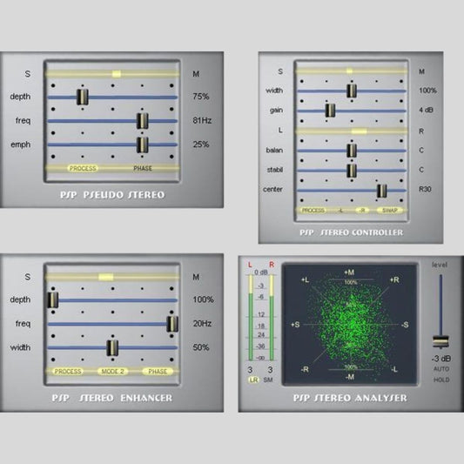Viewport: 464px width, 464px height.
Task: Toggle MODE 2 in Stereo Enhancer
Action: point(112,372)
